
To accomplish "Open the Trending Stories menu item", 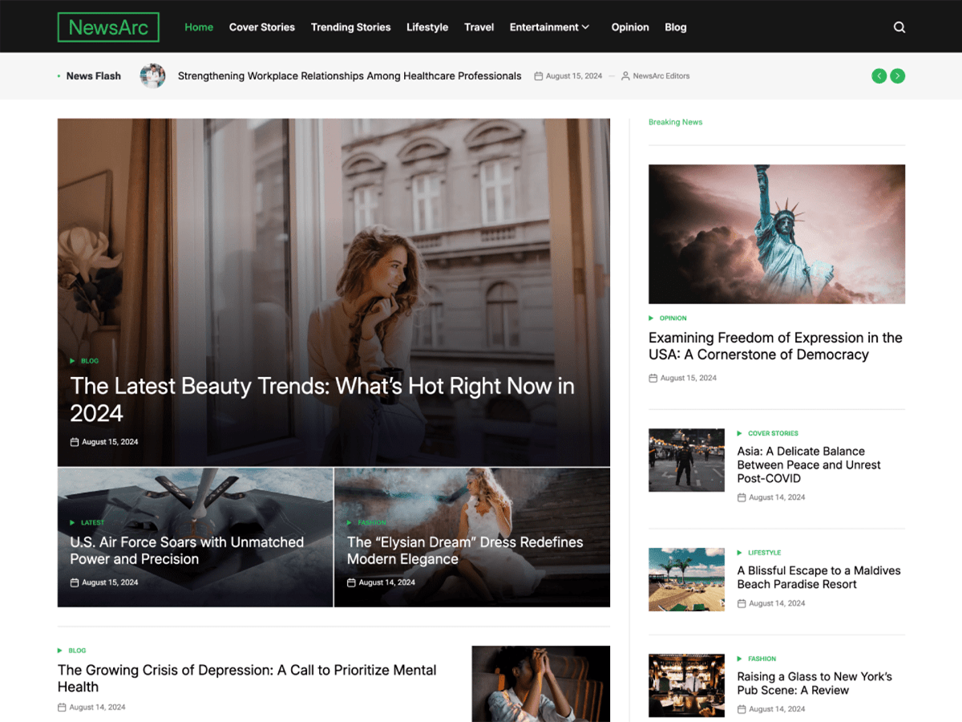I will [350, 26].
